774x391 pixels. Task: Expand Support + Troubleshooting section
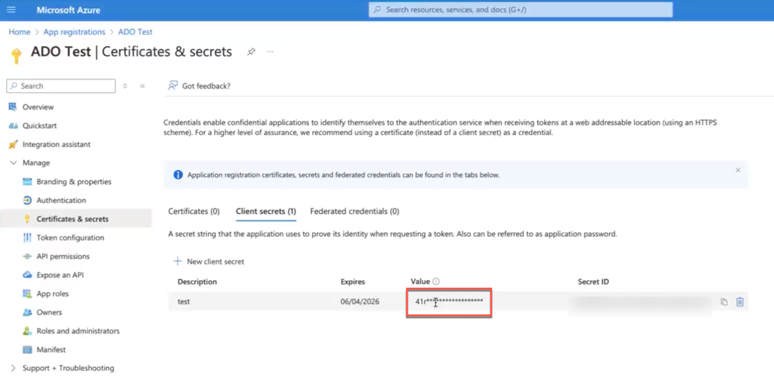(68, 369)
